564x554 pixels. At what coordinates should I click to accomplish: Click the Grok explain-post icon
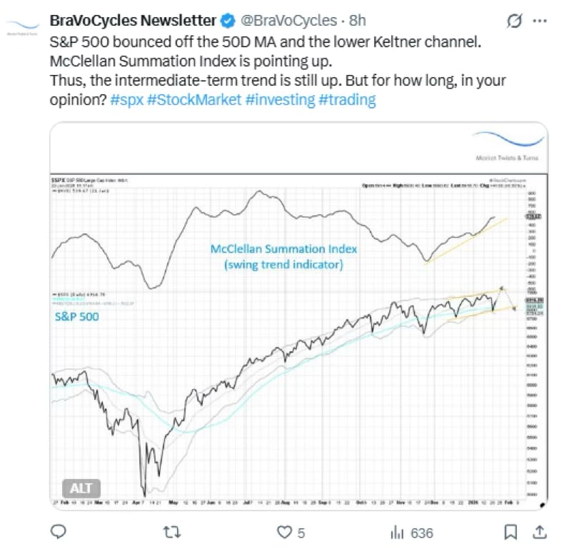(x=514, y=21)
